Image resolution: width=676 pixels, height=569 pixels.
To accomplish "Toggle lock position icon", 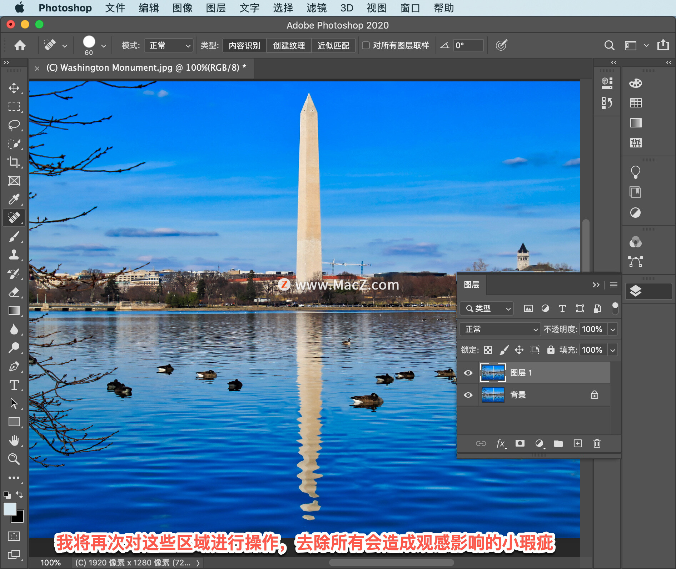I will [519, 350].
